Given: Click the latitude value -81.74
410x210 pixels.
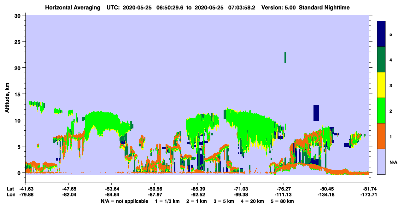Looking at the screenshot, I should 369,189.
